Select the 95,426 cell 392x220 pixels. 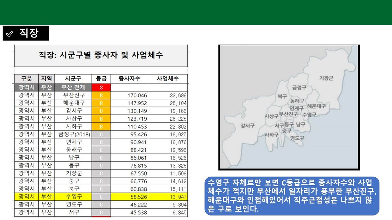[129, 134]
